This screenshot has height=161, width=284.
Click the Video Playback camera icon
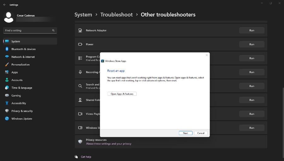pyautogui.click(x=80, y=114)
